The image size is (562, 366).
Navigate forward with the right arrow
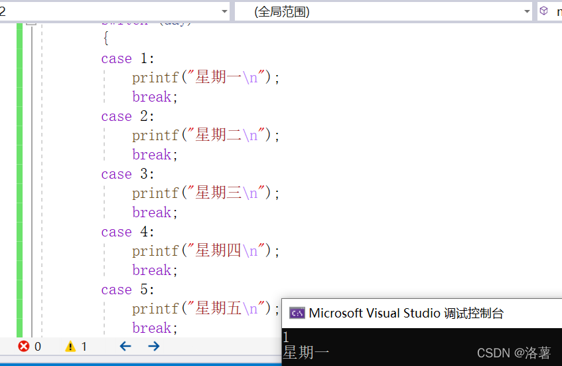coord(154,346)
